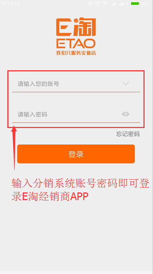Tap the 我们只服务实体店 slogan text
The image size is (153, 274).
click(x=76, y=53)
